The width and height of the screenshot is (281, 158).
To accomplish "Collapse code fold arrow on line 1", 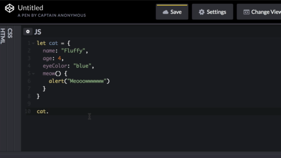I will coord(33,43).
